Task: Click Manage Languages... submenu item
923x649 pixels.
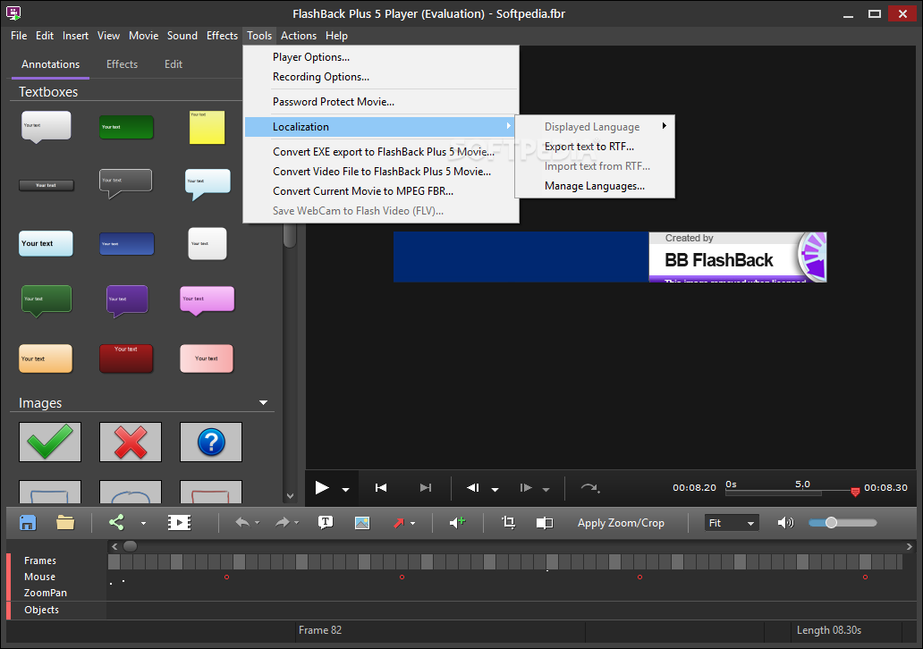Action: pyautogui.click(x=595, y=186)
